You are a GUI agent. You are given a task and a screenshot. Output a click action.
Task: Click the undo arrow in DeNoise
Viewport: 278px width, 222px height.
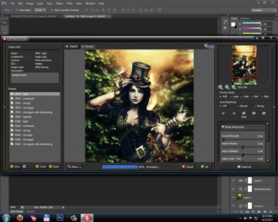click(x=223, y=113)
